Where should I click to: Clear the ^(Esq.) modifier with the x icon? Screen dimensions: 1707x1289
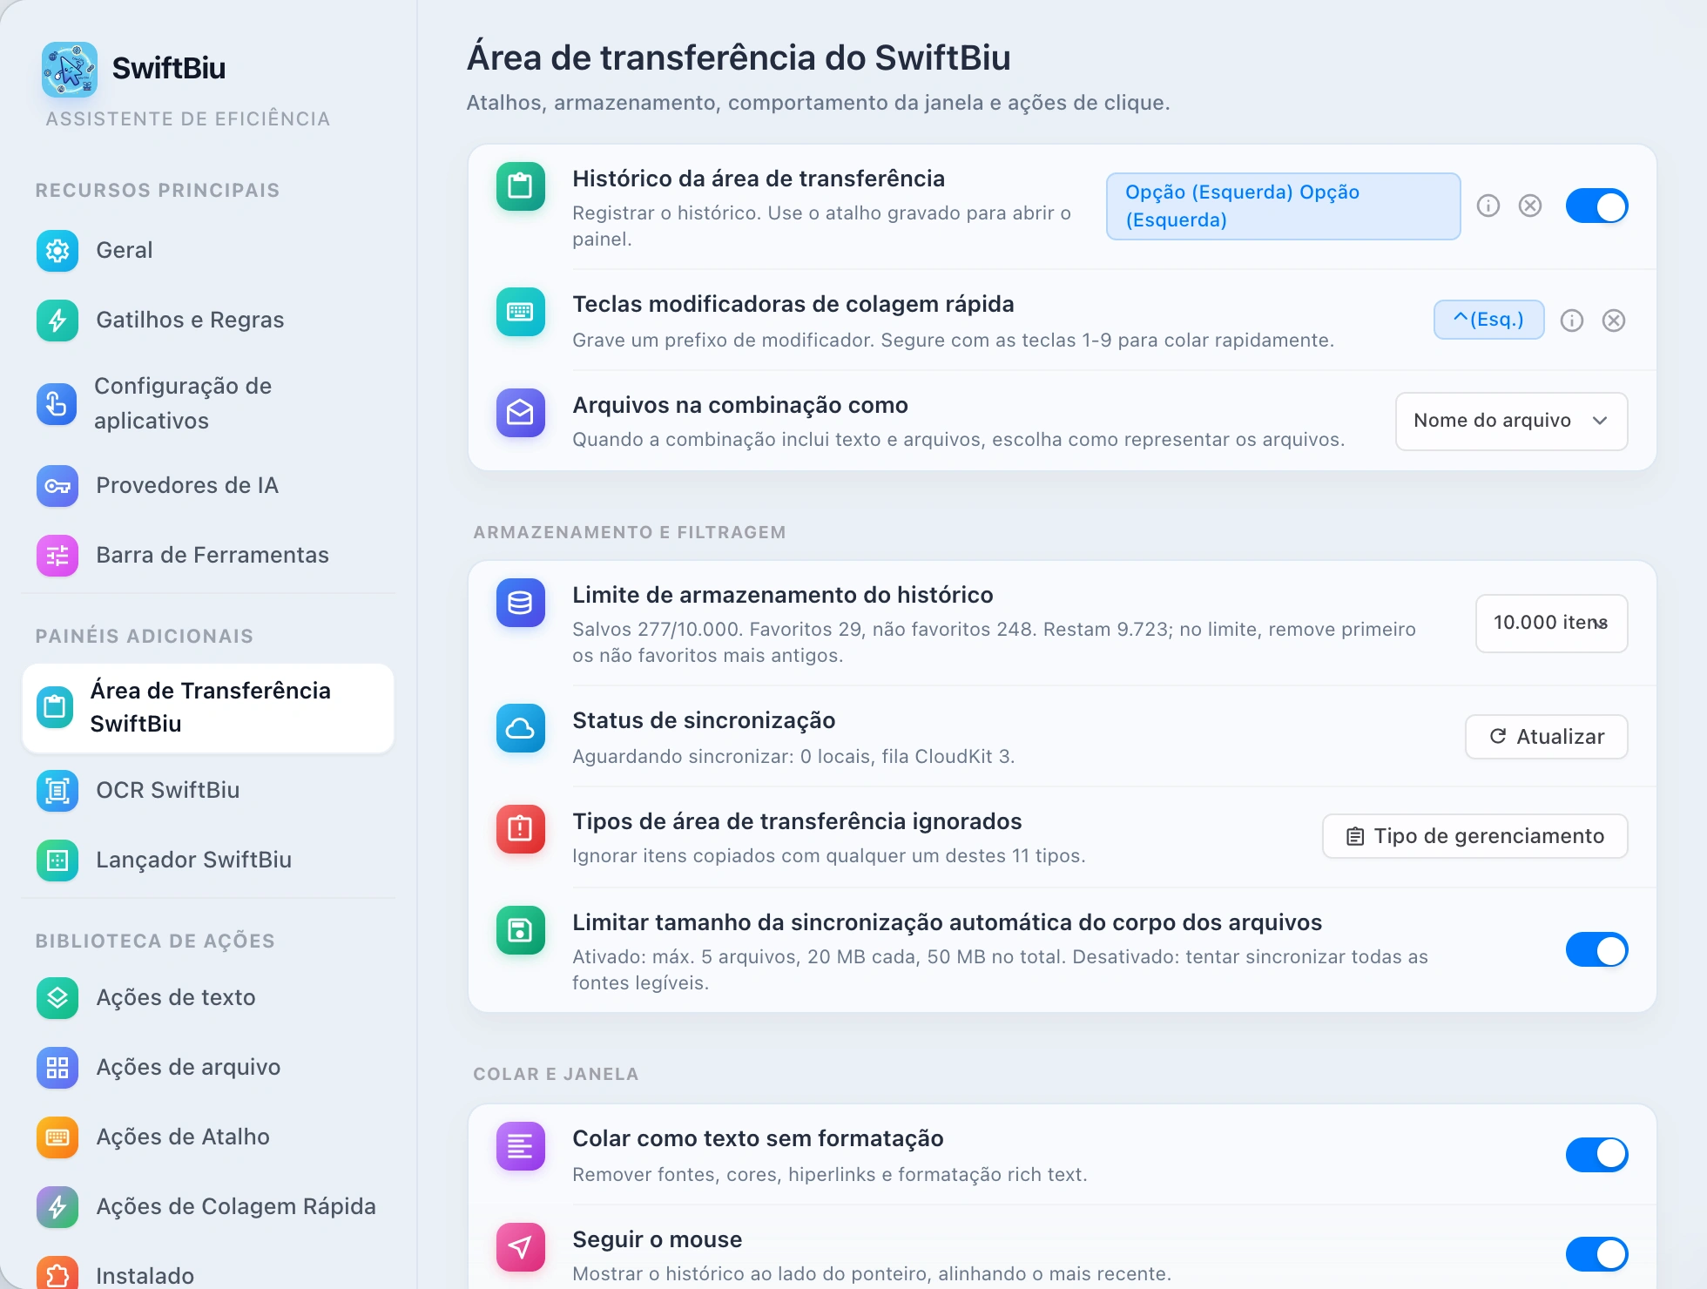pyautogui.click(x=1614, y=321)
